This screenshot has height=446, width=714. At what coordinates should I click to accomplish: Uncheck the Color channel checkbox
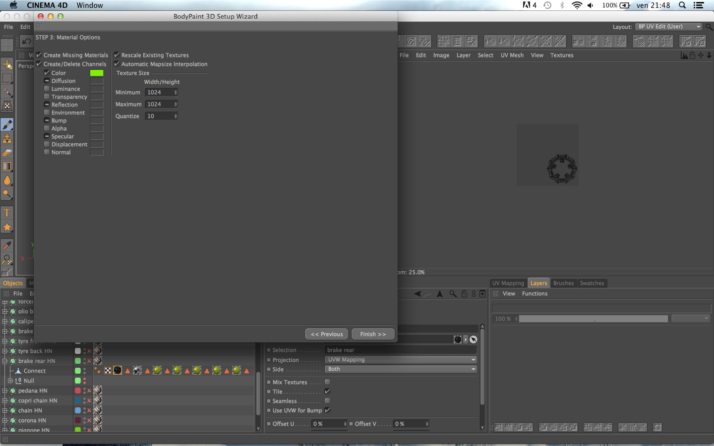[47, 73]
